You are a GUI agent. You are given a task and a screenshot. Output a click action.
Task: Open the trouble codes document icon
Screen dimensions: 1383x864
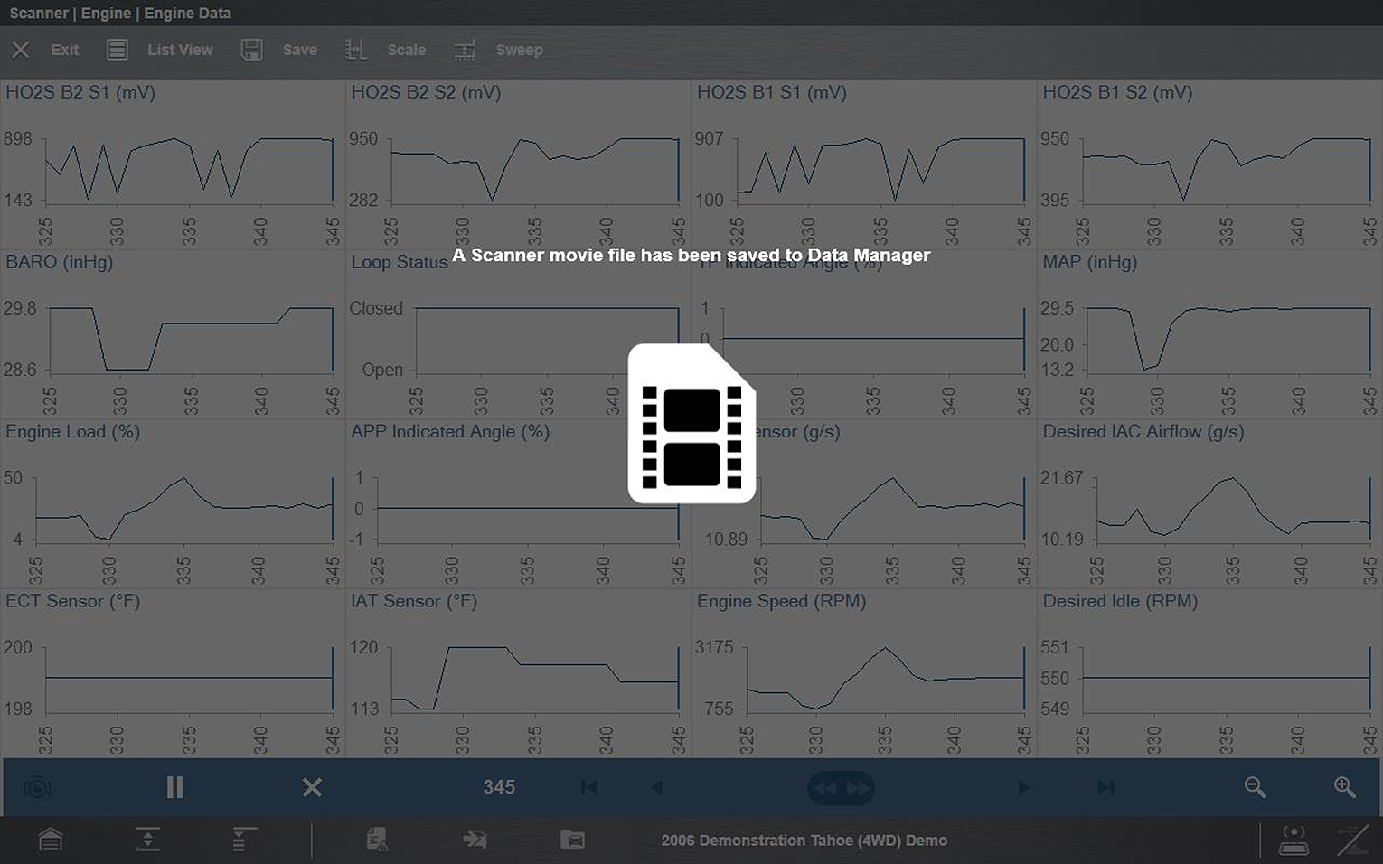coord(378,840)
